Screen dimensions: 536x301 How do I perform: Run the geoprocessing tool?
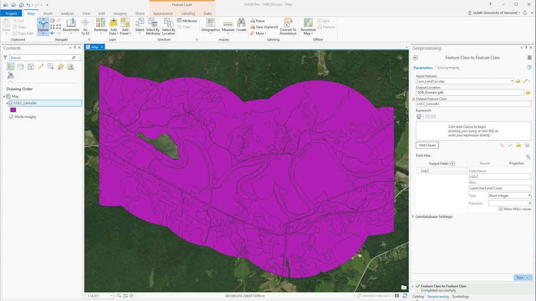pyautogui.click(x=522, y=278)
